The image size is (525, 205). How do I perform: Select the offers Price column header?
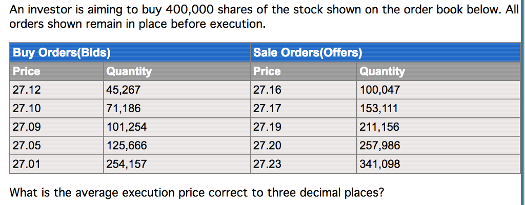304,71
